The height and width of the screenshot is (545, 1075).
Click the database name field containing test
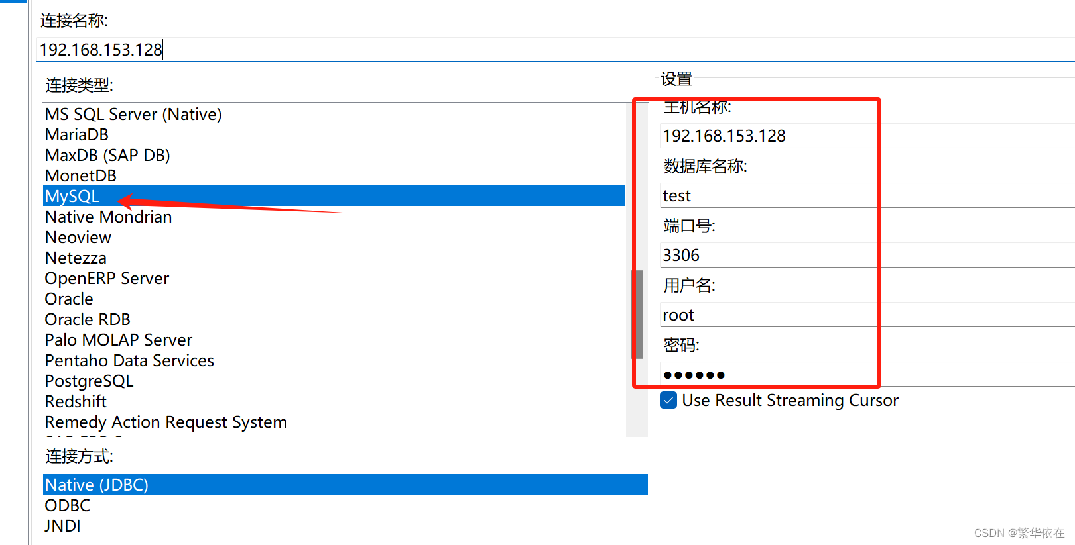coord(867,195)
